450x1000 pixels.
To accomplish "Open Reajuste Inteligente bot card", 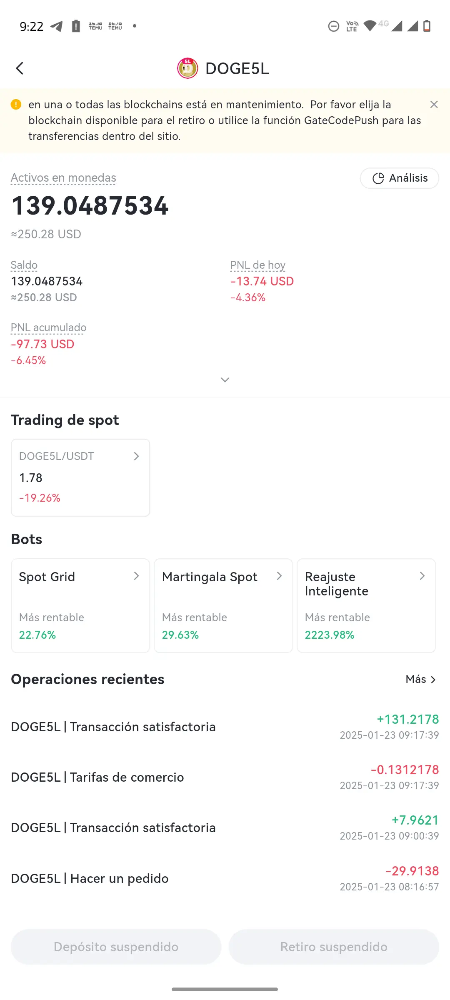I will coord(366,605).
